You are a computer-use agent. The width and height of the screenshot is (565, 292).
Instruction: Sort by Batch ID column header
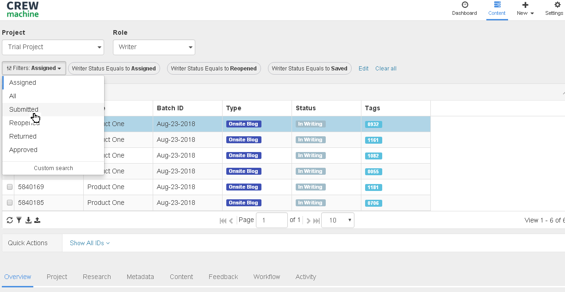(x=187, y=108)
